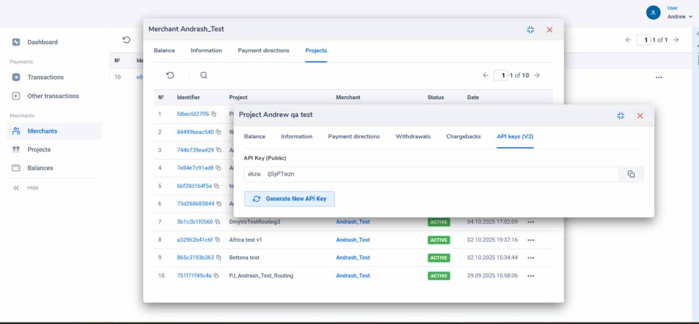699x324 pixels.
Task: Sort projects table by Identifier column
Action: point(188,97)
